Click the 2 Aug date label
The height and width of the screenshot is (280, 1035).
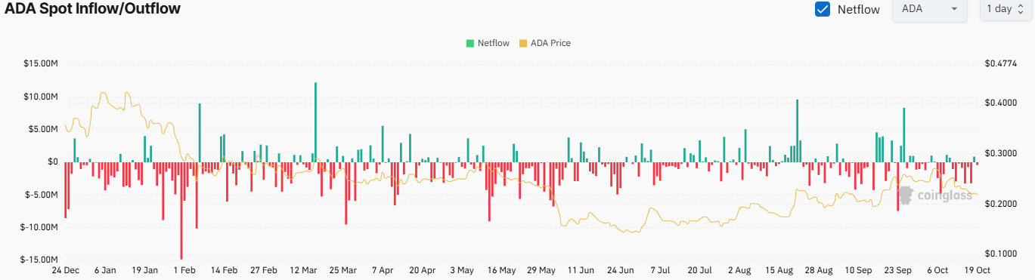(x=740, y=270)
